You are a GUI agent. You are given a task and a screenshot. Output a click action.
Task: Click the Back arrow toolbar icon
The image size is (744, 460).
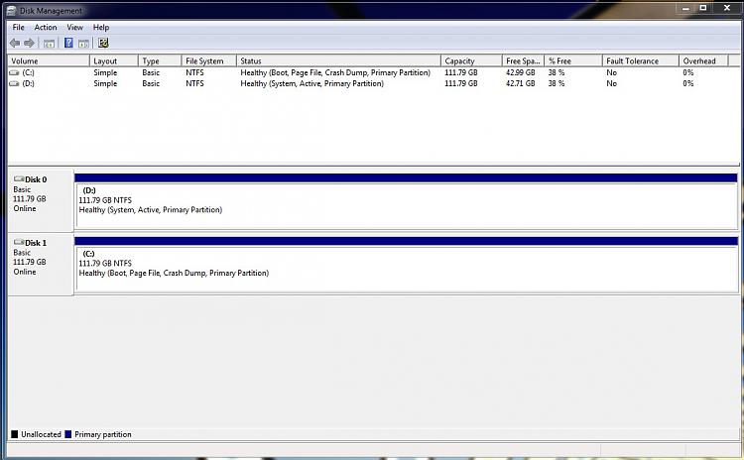15,44
